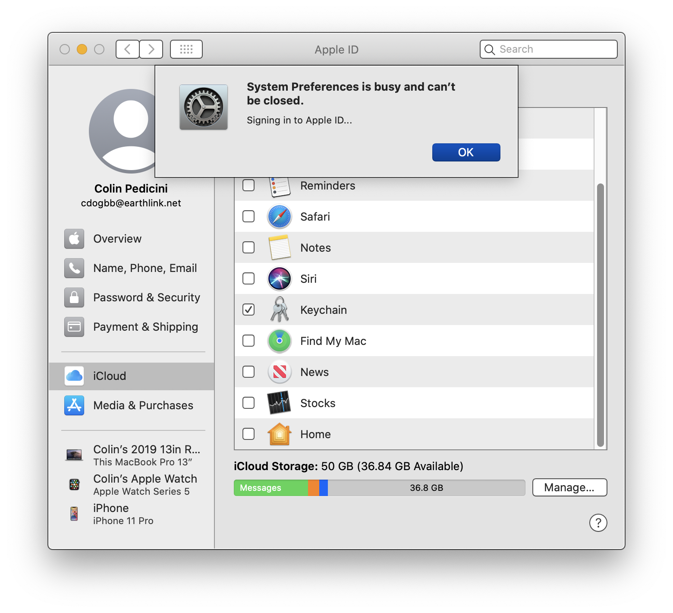Screen dimensions: 673x613
Task: Click the Find My Mac radar icon
Action: point(280,341)
